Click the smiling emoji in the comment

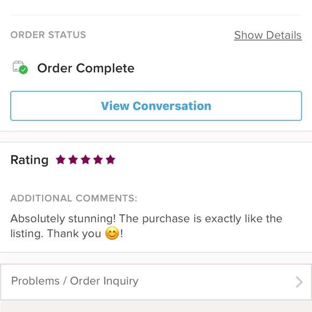coord(112,233)
